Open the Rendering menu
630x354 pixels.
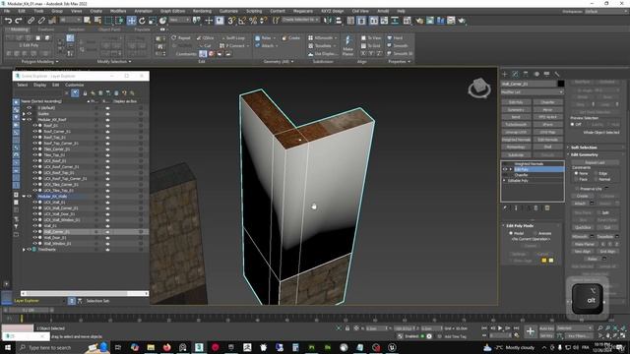202,11
